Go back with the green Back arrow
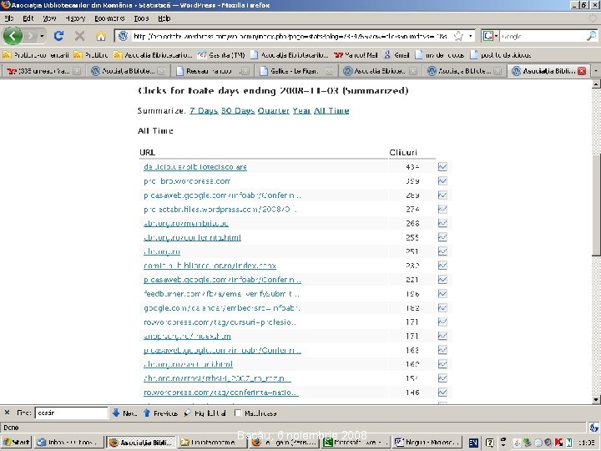The height and width of the screenshot is (451, 601). click(13, 36)
